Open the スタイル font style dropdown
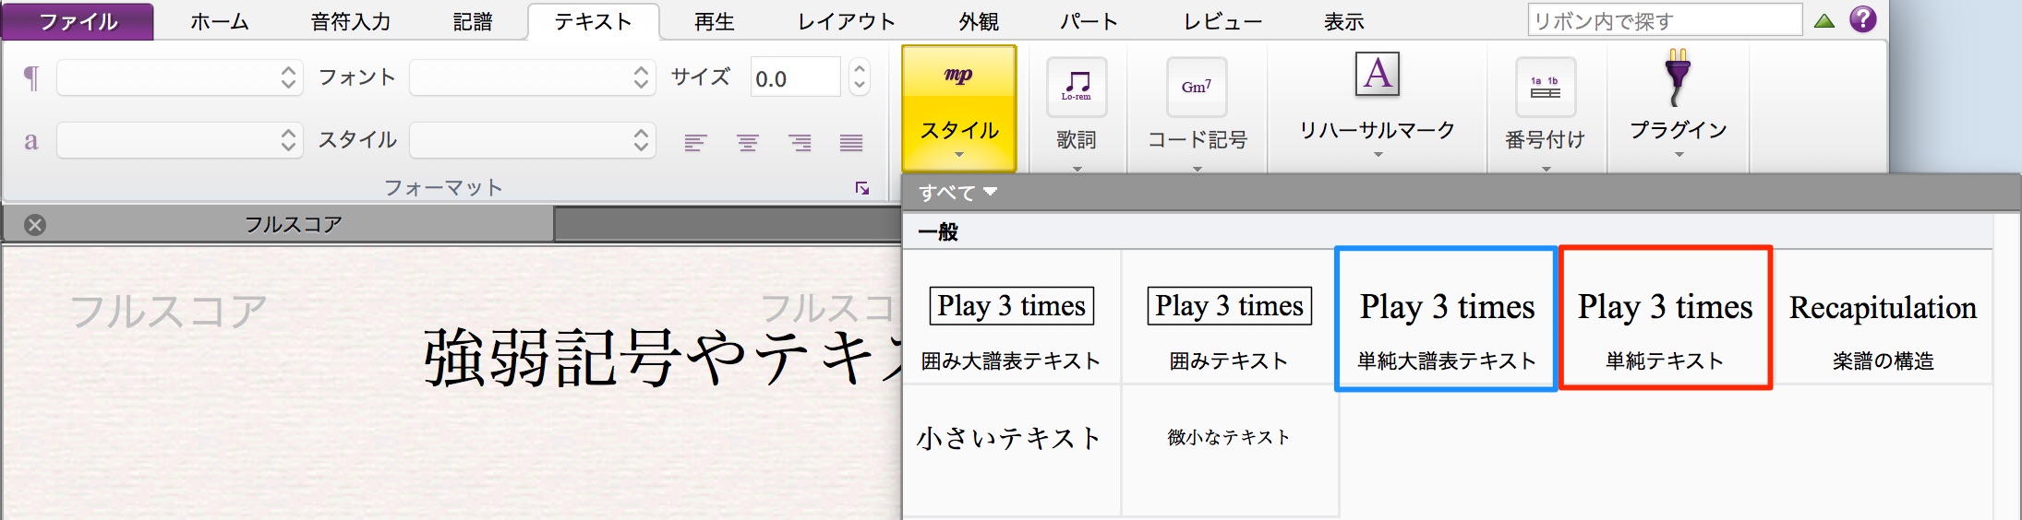Image resolution: width=2022 pixels, height=520 pixels. pyautogui.click(x=533, y=140)
